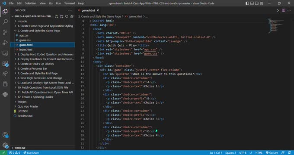Click Live Share in status bar
This screenshot has width=294, height=155.
(31, 153)
